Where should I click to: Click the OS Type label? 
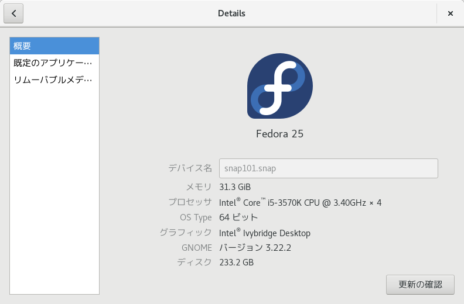(x=196, y=217)
